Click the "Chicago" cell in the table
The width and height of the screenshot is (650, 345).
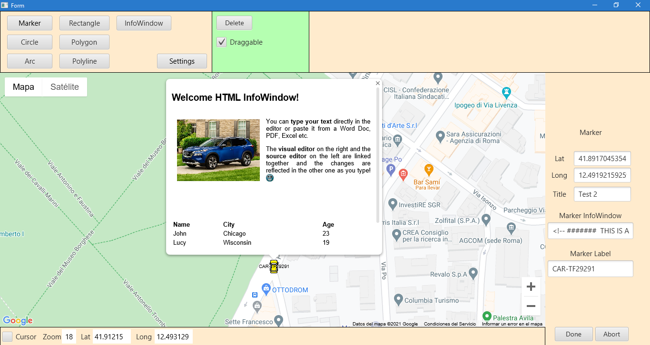point(235,233)
